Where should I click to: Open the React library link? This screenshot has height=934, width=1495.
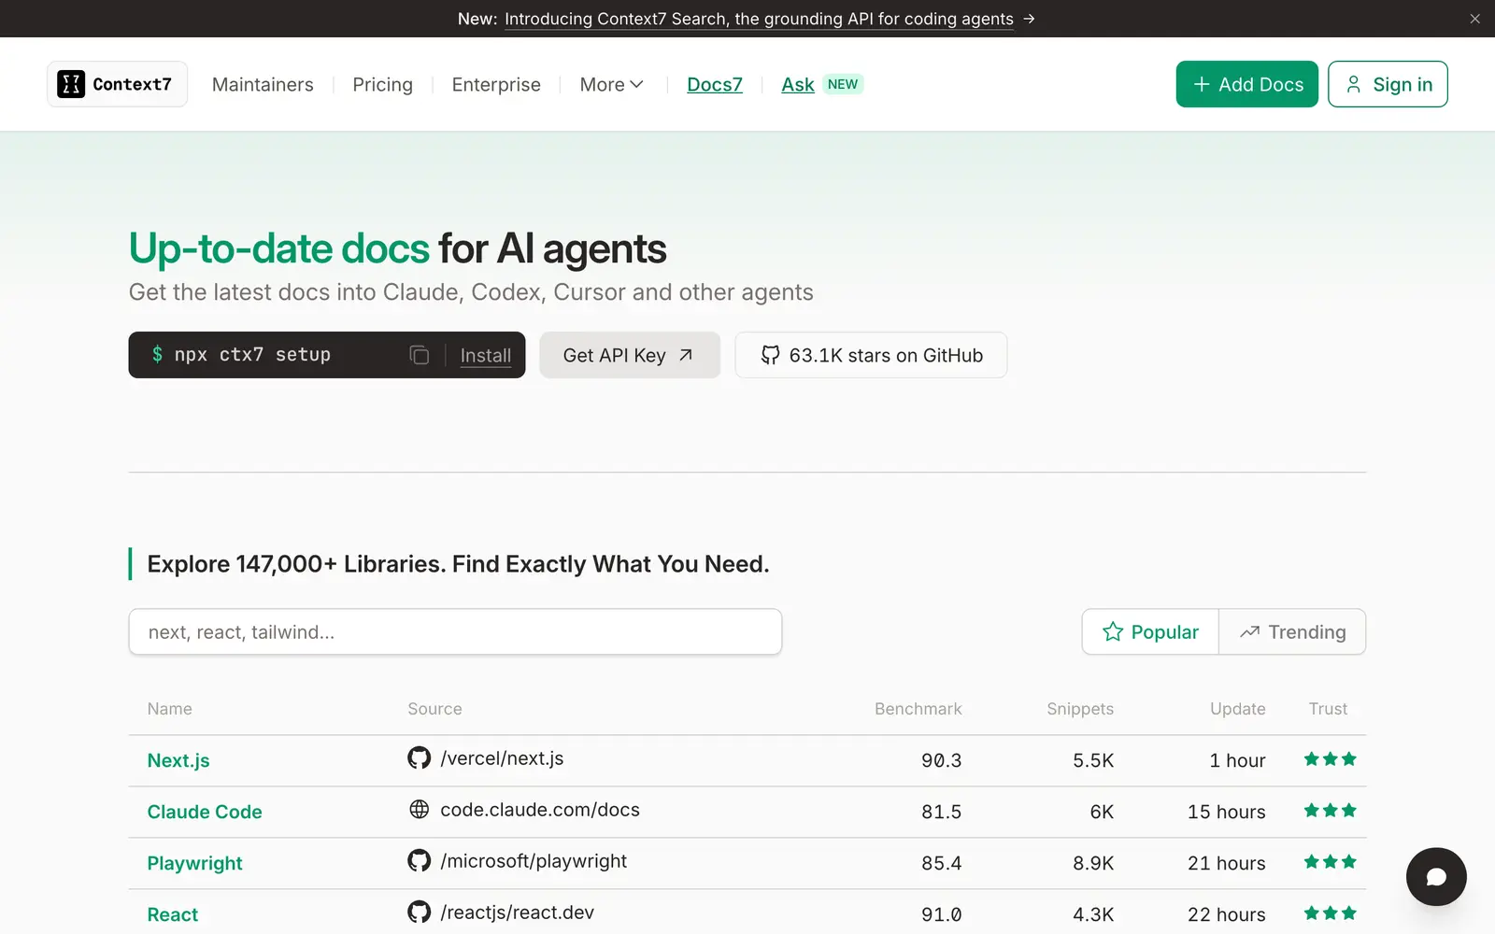click(x=173, y=914)
